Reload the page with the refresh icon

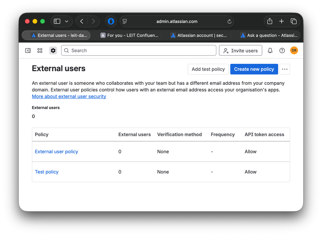click(229, 22)
